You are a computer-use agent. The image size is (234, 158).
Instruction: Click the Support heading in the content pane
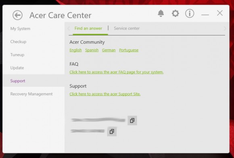[x=78, y=86]
